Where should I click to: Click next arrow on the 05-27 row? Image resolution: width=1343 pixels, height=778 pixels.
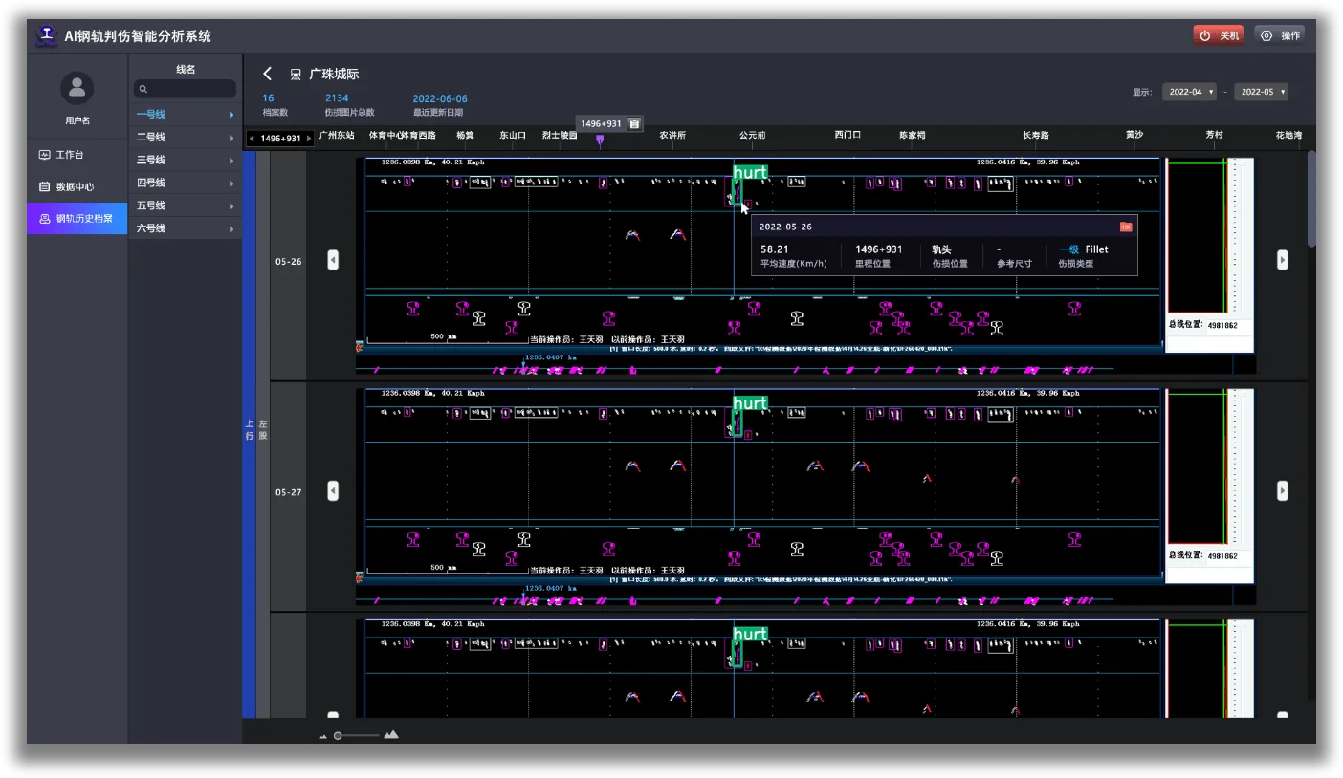(x=1283, y=490)
